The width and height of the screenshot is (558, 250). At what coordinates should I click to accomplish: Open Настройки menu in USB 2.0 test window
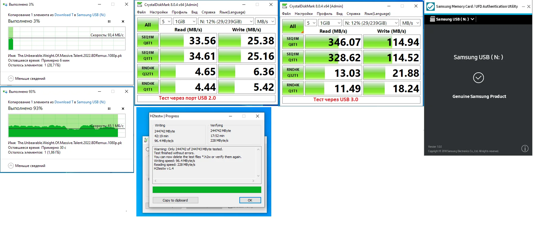coord(159,12)
